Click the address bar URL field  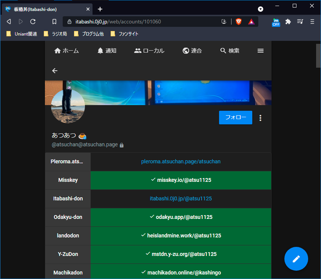[144, 22]
